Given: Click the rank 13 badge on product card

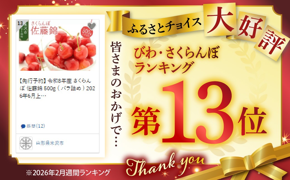Looking at the screenshot, I should pos(20,23).
